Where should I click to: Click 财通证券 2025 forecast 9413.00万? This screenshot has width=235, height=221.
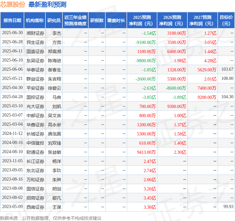click(146, 152)
